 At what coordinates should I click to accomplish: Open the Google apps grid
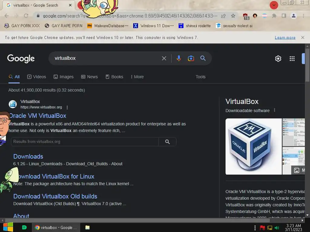[x=292, y=59]
